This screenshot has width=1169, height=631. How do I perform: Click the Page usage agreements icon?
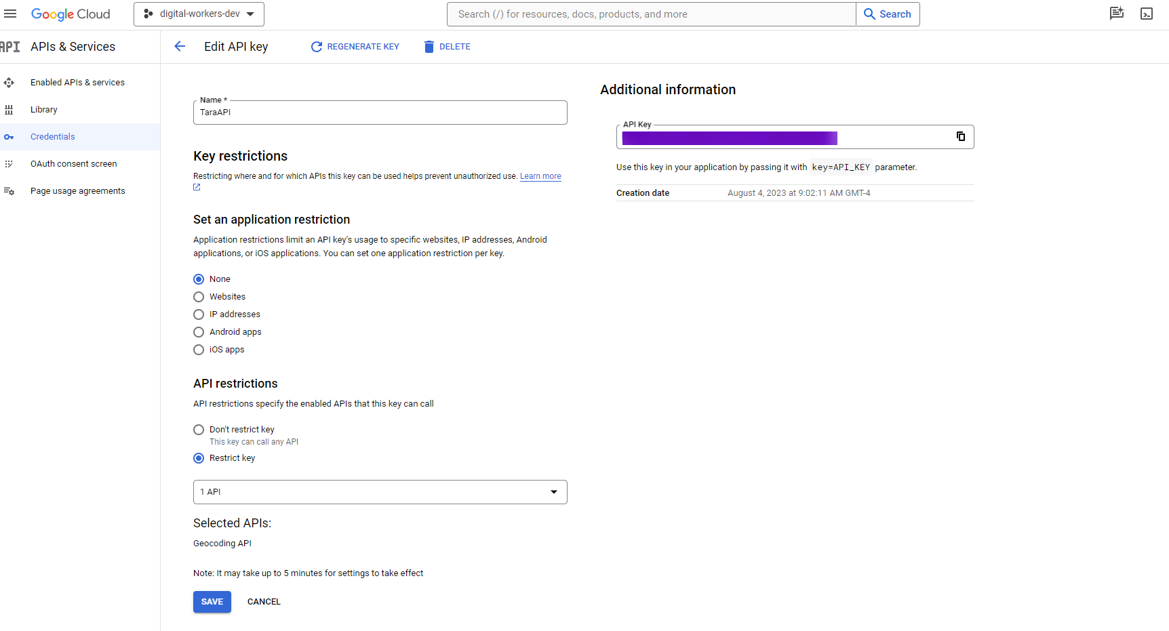point(9,191)
